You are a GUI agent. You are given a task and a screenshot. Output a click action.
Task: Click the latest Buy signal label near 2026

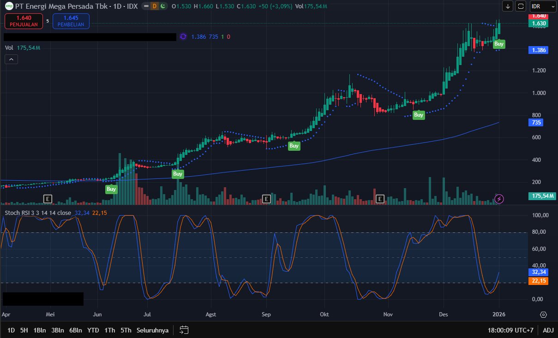499,44
